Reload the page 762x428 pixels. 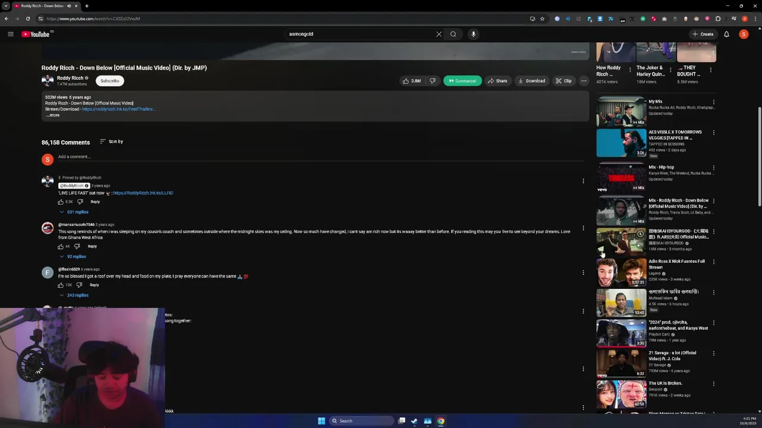27,18
